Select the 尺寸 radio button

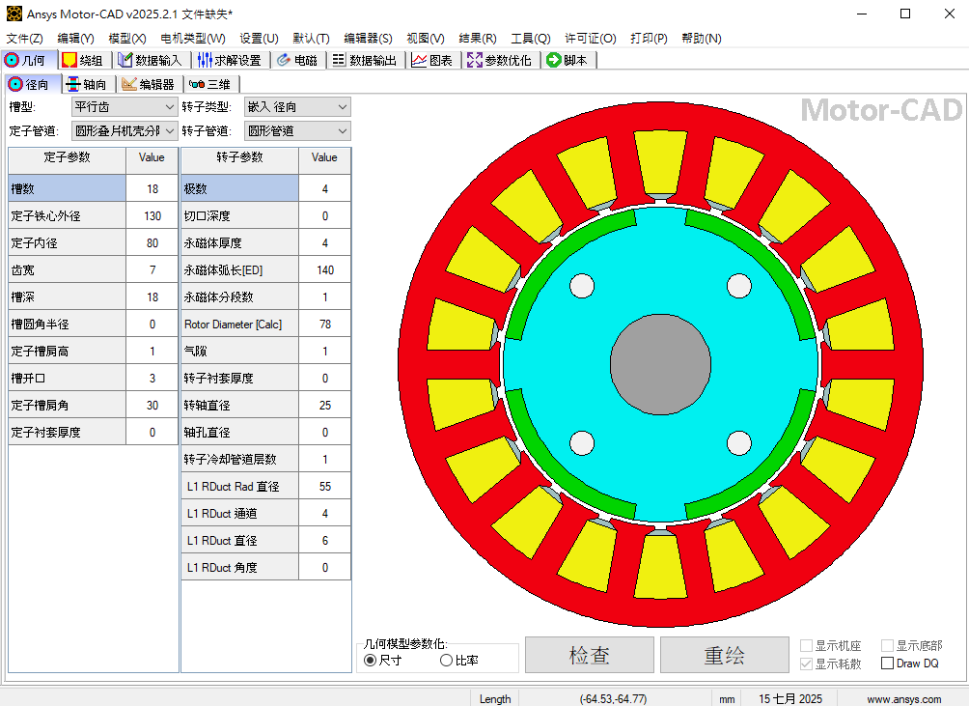coord(371,661)
